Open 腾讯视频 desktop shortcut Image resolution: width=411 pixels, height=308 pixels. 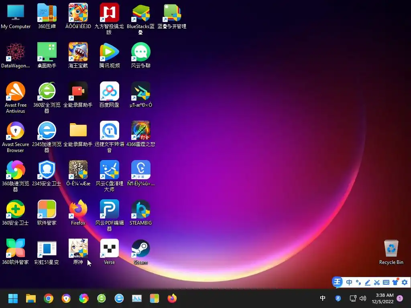pos(109,55)
